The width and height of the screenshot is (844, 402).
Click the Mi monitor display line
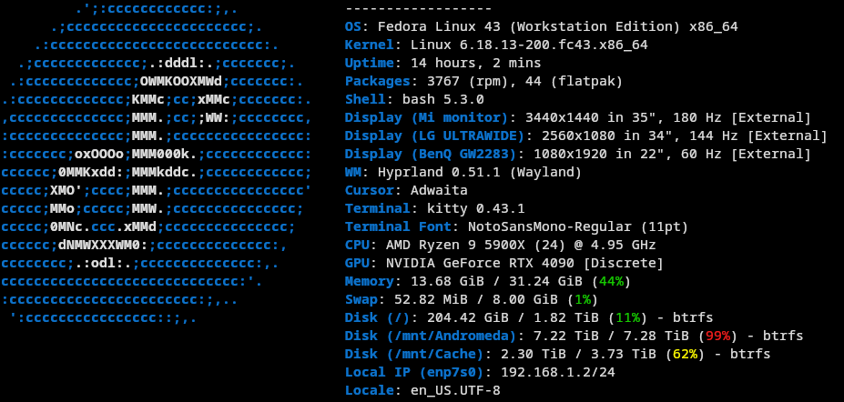click(x=577, y=117)
